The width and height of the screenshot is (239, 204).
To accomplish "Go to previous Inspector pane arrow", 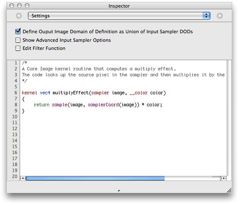I will pyautogui.click(x=19, y=16).
